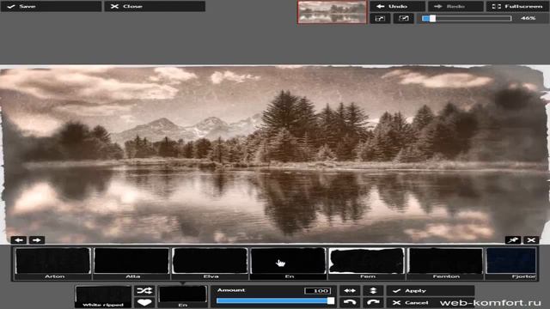
Task: Click the shuffle random border icon
Action: [x=144, y=290]
